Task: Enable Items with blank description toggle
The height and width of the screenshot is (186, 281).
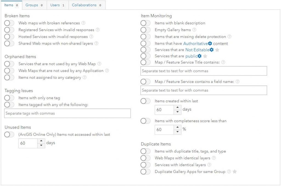Action: click(145, 23)
